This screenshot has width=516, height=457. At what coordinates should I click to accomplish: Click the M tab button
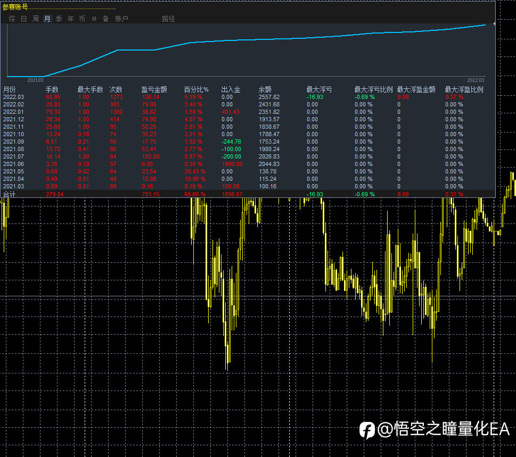point(94,19)
